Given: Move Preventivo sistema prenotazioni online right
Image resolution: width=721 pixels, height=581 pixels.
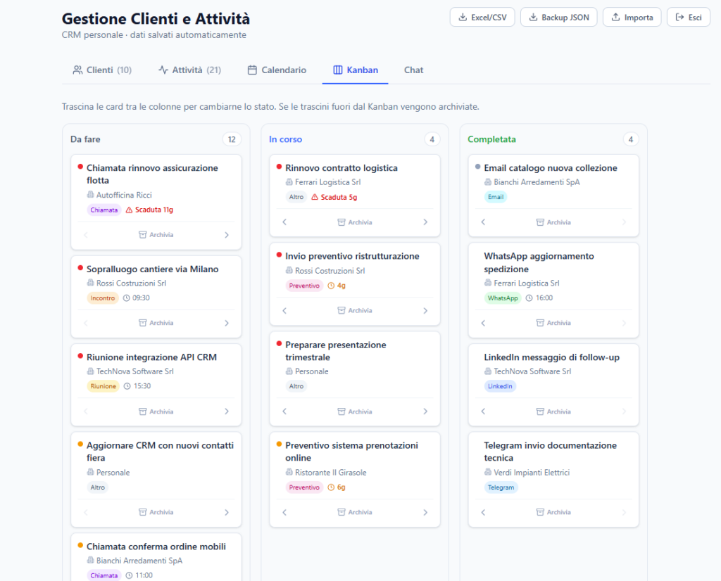Looking at the screenshot, I should coord(425,512).
